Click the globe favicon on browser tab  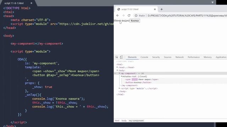coord(119,10)
